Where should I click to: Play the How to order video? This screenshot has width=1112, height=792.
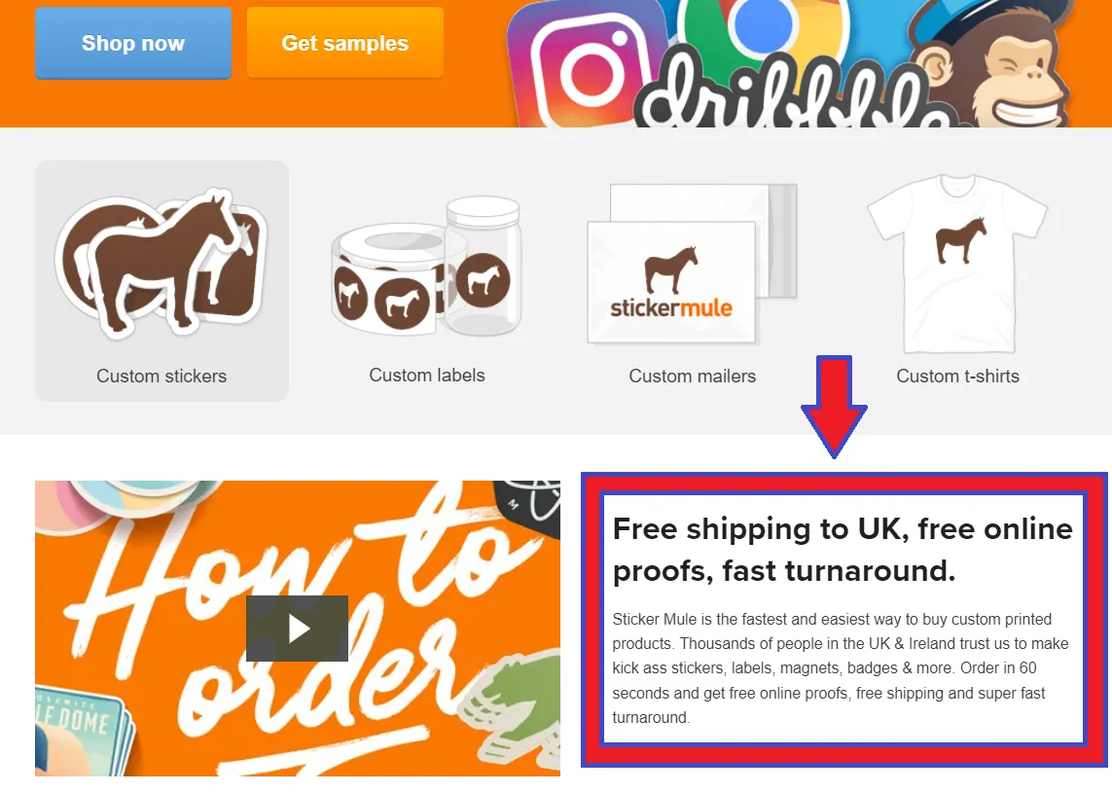(x=297, y=629)
